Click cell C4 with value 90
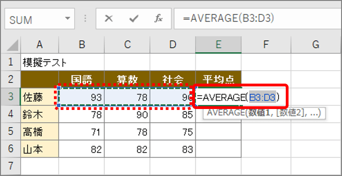Image resolution: width=342 pixels, height=176 pixels. click(x=127, y=115)
